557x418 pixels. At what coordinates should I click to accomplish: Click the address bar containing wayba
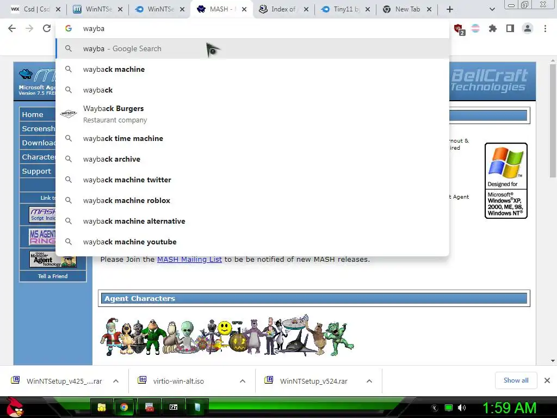[252, 28]
